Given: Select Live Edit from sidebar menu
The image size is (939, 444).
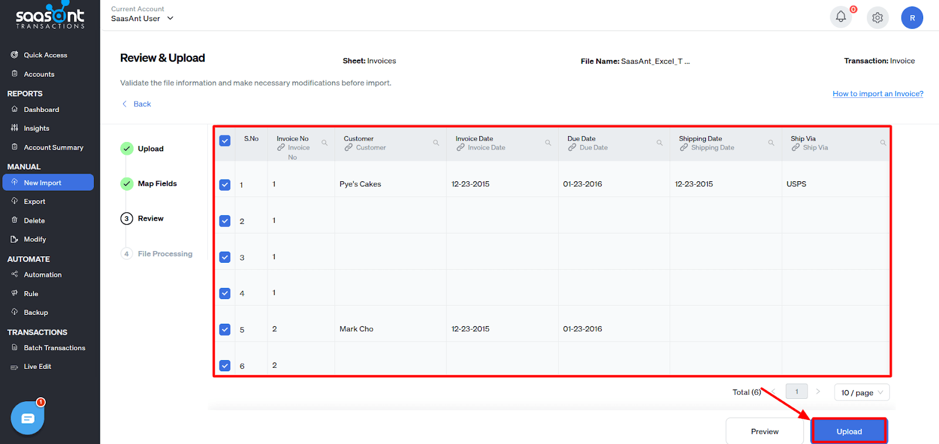Looking at the screenshot, I should 37,367.
